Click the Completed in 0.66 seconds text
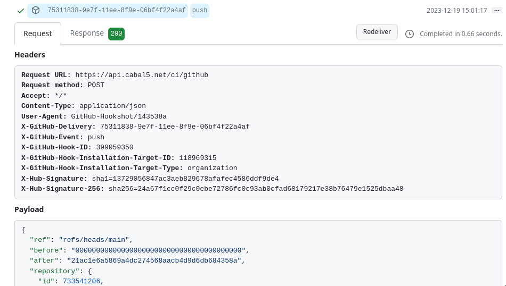 461,34
